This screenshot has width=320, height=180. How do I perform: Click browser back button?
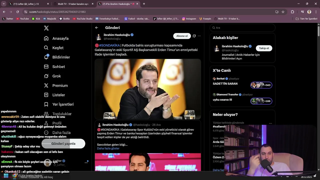(x=4, y=12)
